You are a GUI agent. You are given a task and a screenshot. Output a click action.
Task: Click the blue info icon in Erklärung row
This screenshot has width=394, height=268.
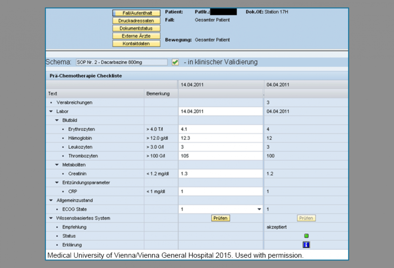[x=306, y=245]
